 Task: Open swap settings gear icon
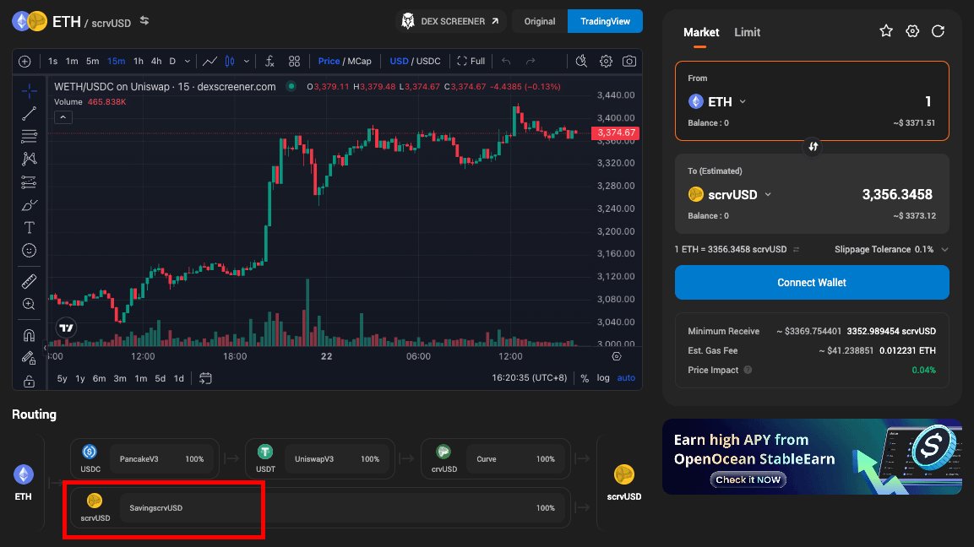click(911, 31)
